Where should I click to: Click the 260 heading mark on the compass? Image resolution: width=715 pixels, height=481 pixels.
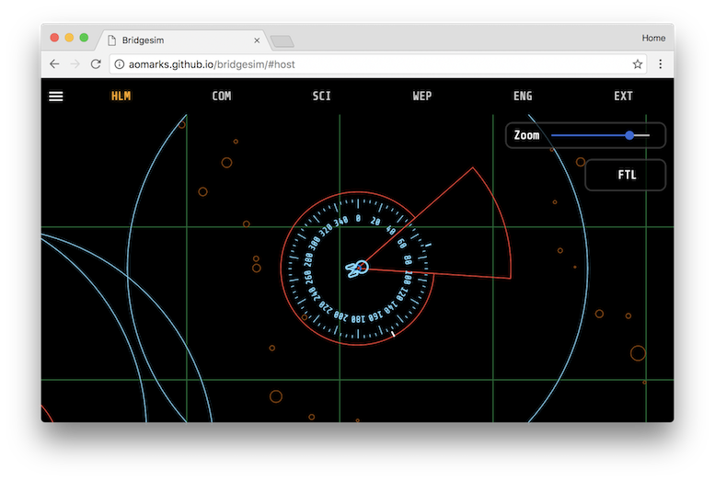coord(308,278)
